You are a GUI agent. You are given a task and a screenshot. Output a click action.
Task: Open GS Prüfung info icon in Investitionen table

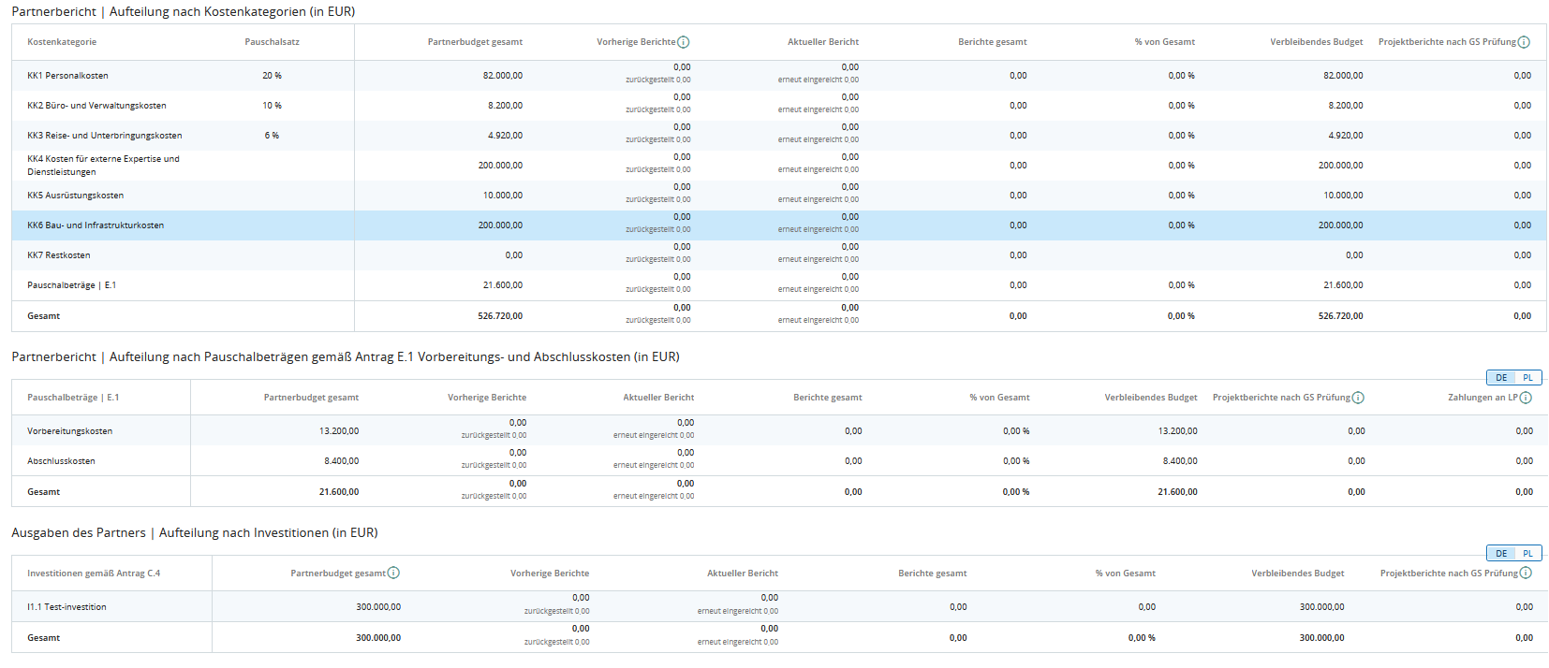pos(1526,573)
